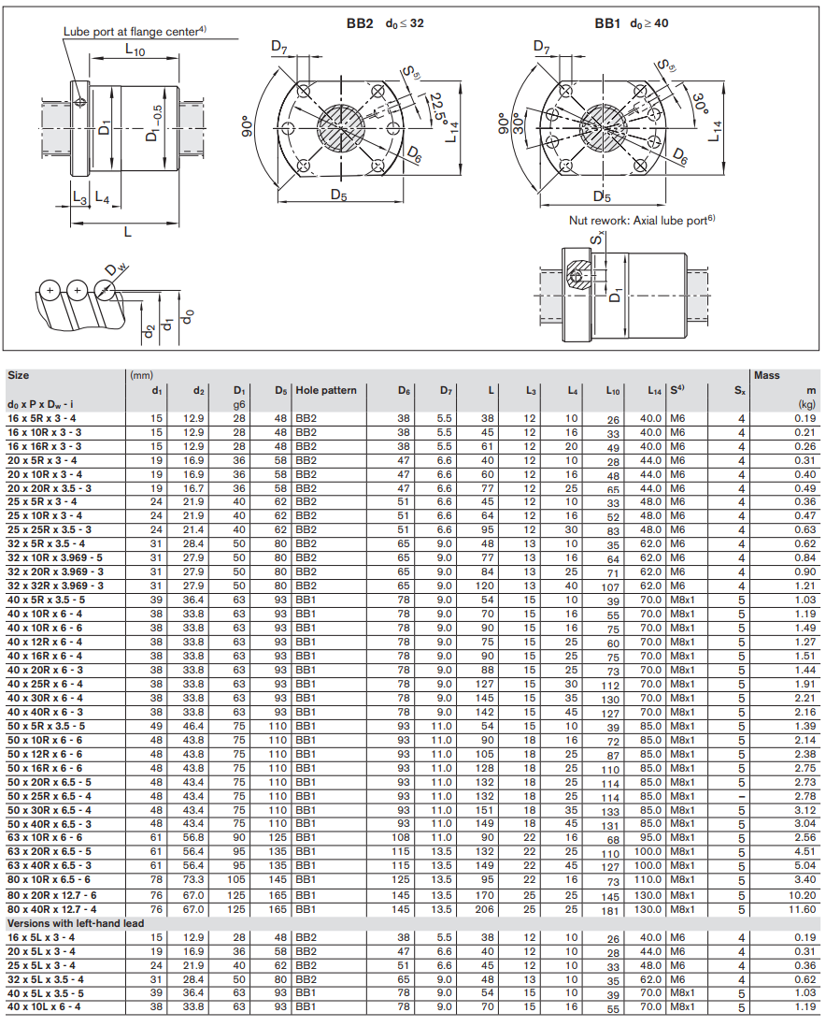Click the "22.5°" angle label in BB2 drawing
The image size is (826, 1027).
pyautogui.click(x=436, y=111)
